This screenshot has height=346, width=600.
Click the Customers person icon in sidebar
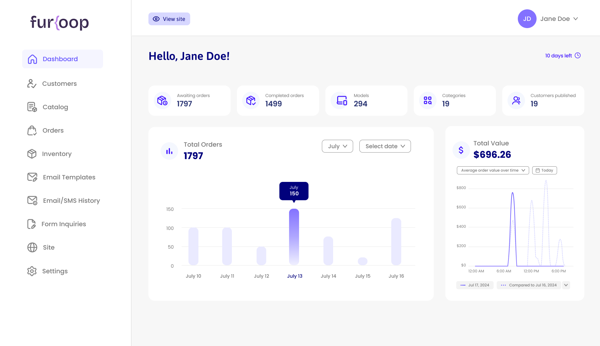32,84
